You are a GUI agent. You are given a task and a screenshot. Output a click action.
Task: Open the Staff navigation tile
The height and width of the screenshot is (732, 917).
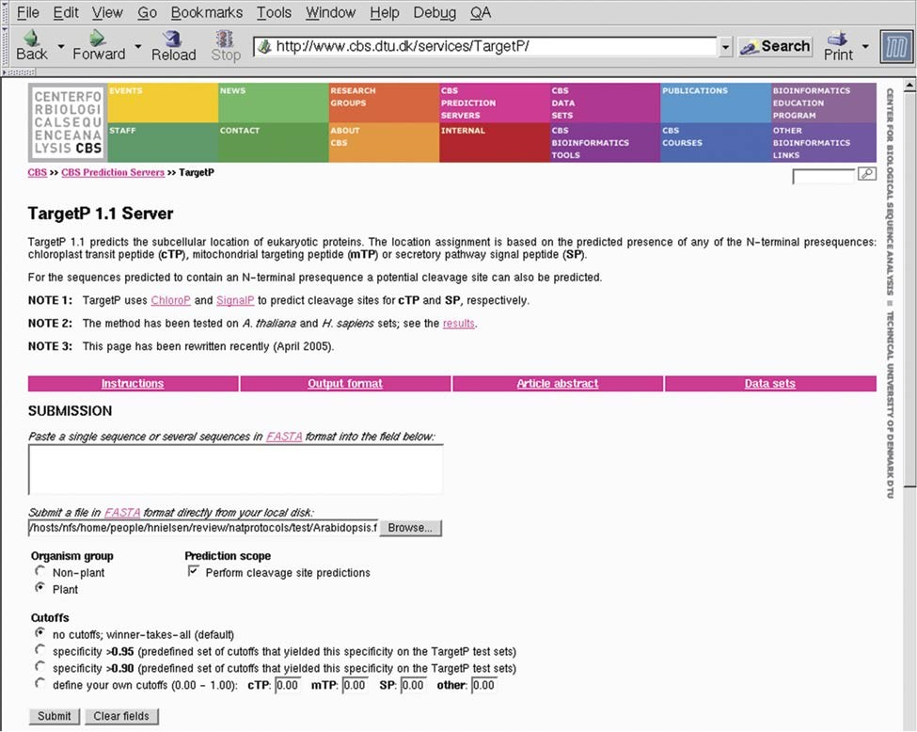coord(163,142)
